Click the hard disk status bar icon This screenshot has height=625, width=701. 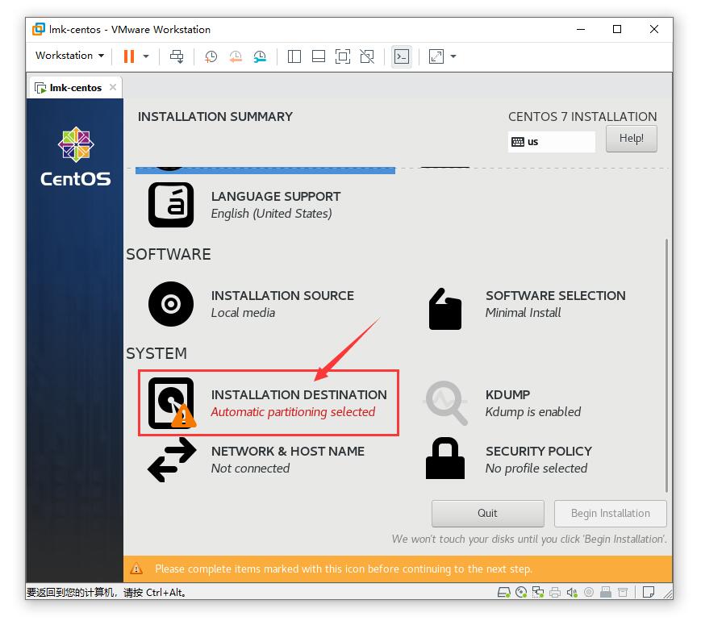coord(504,593)
